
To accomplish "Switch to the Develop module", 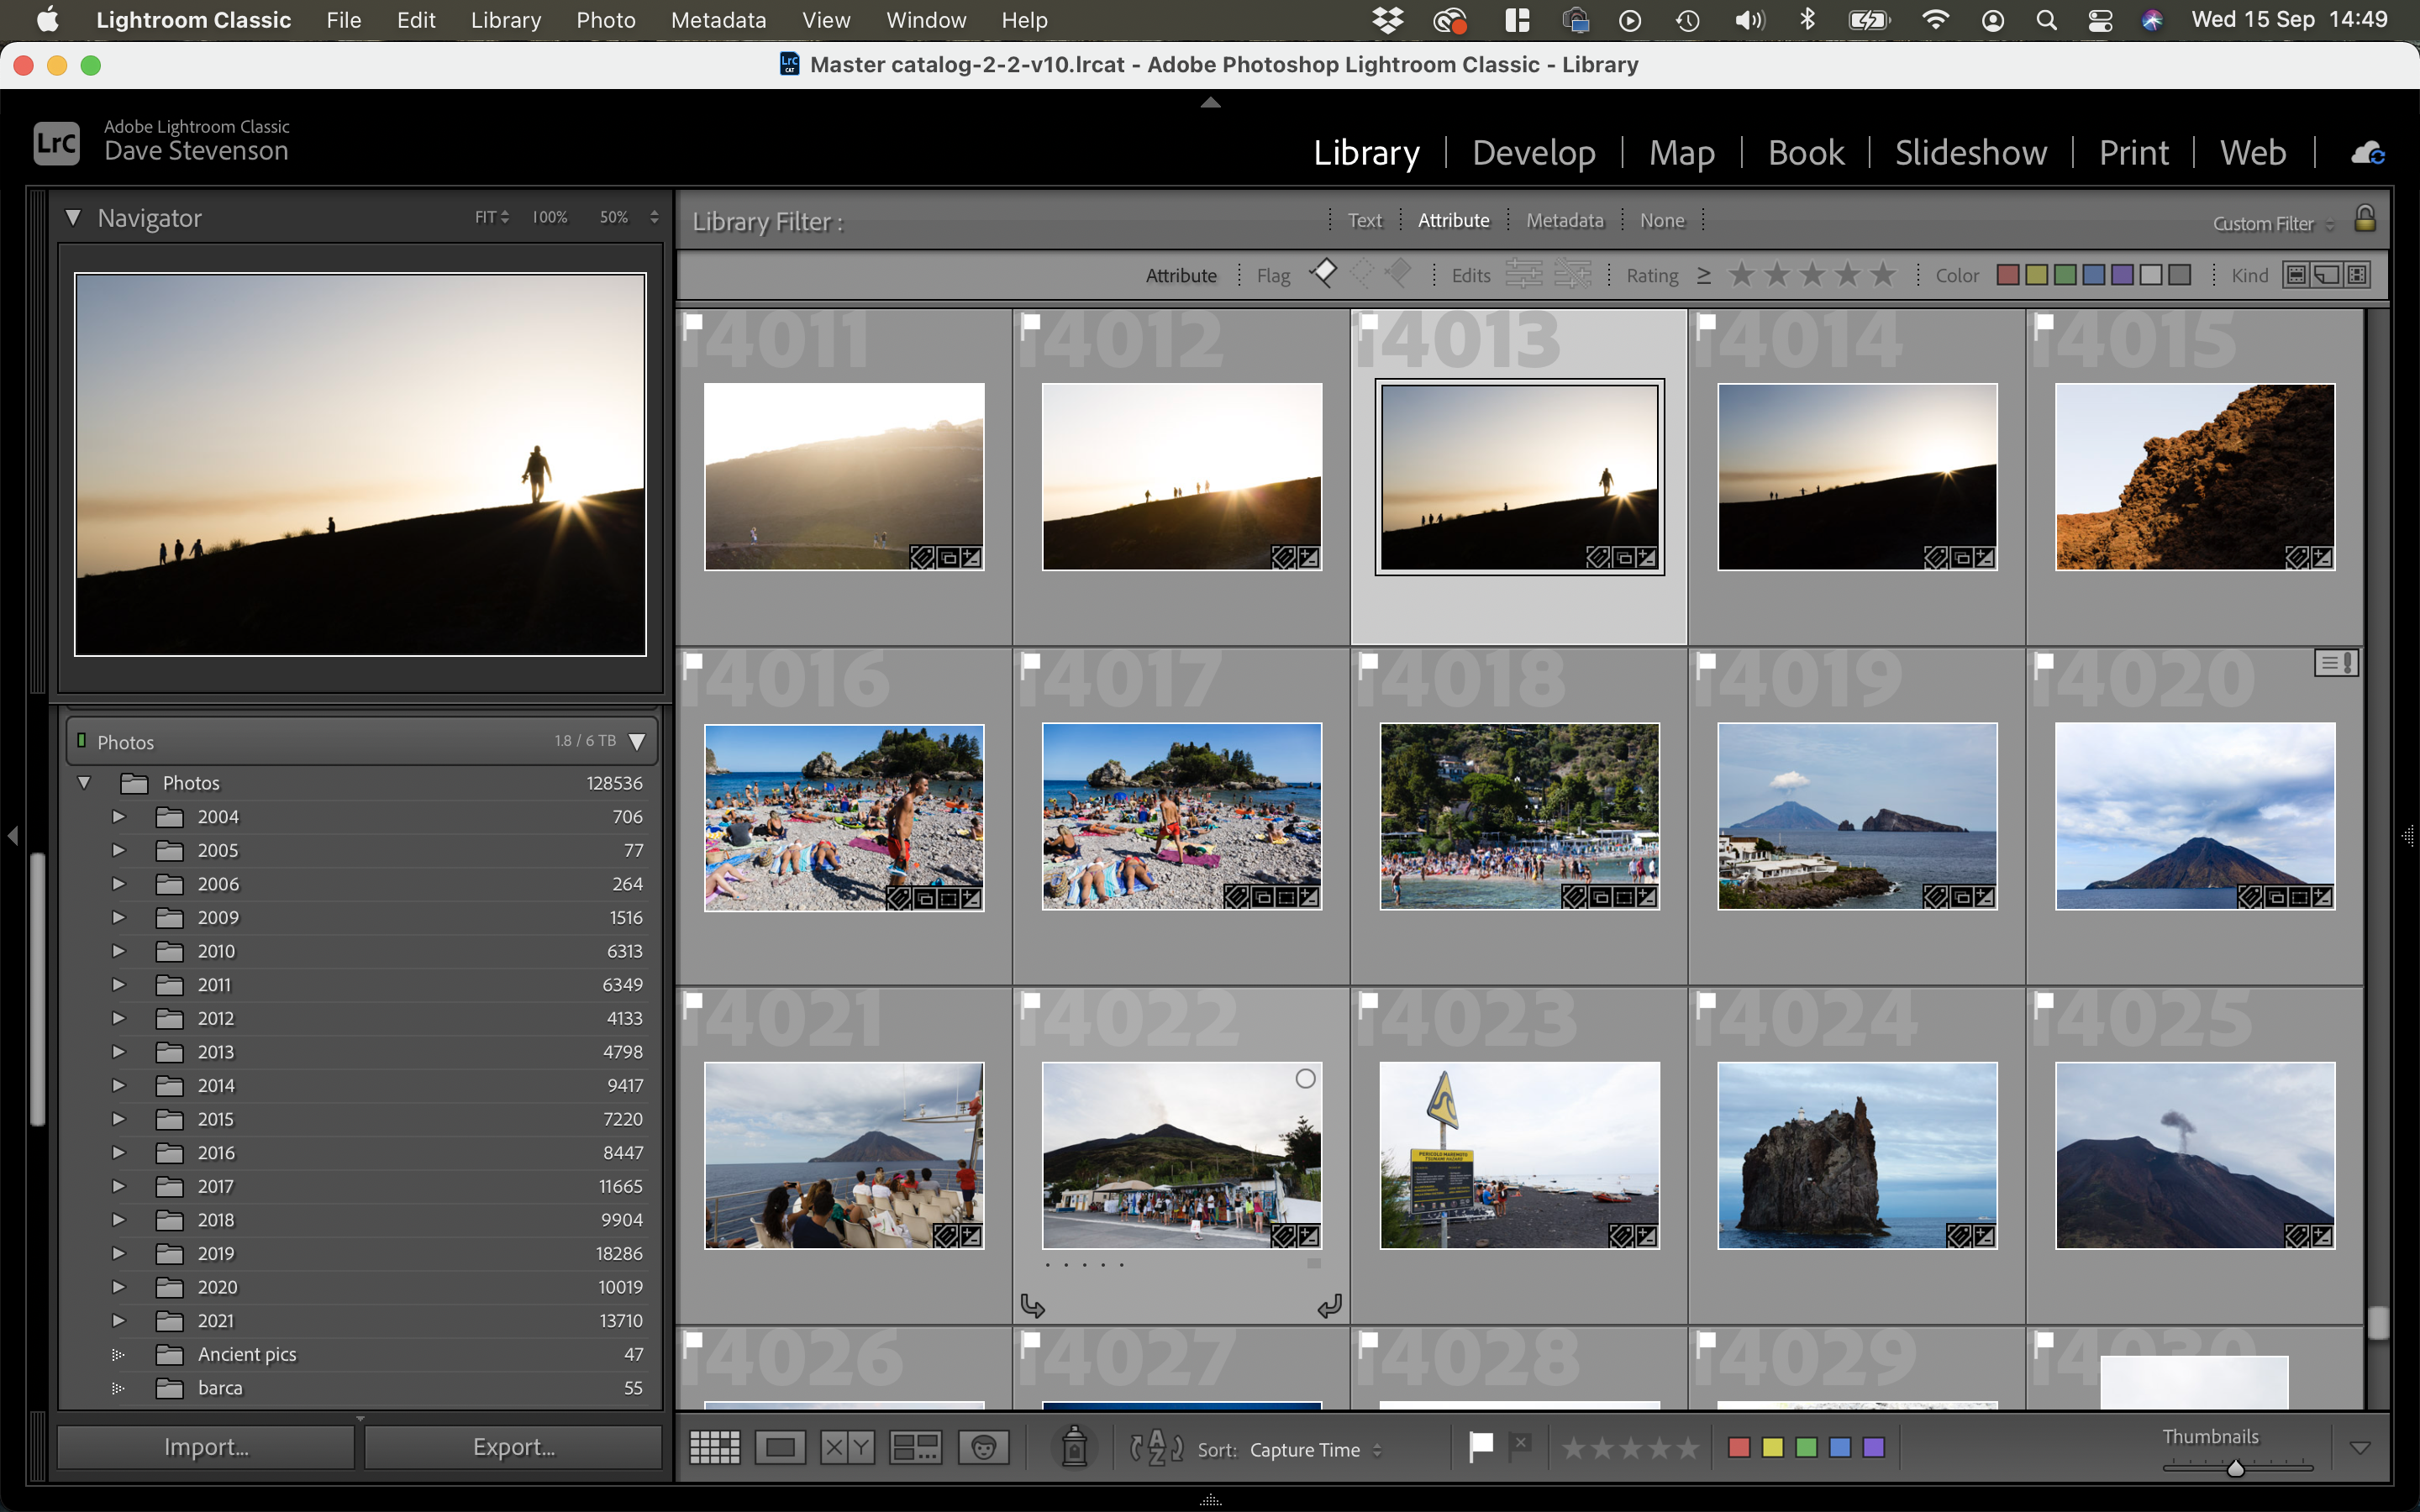I will pyautogui.click(x=1533, y=152).
